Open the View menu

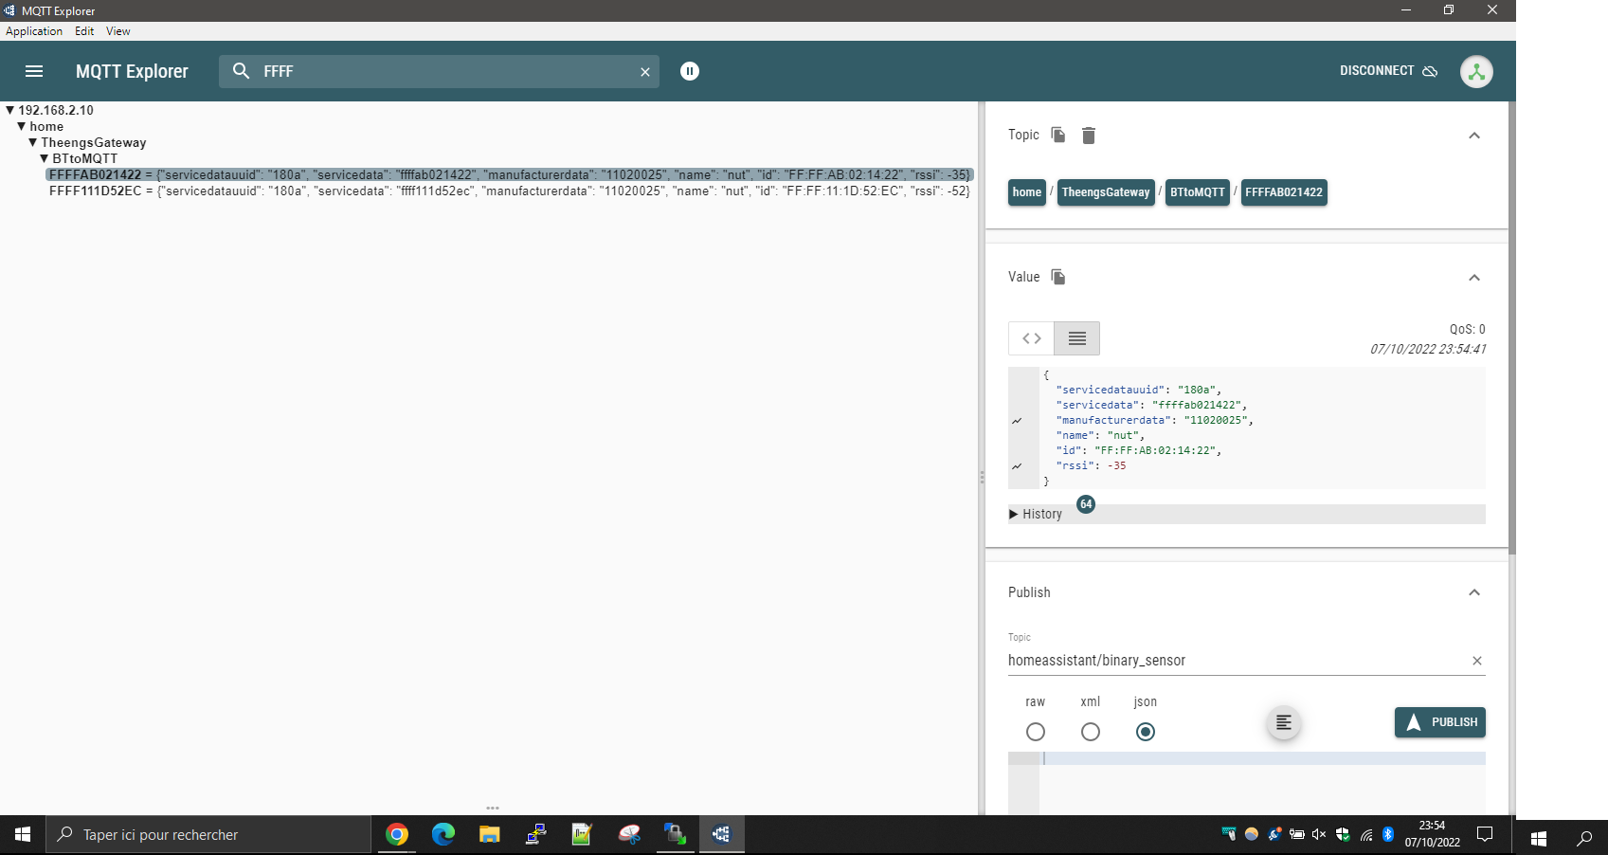pos(118,31)
